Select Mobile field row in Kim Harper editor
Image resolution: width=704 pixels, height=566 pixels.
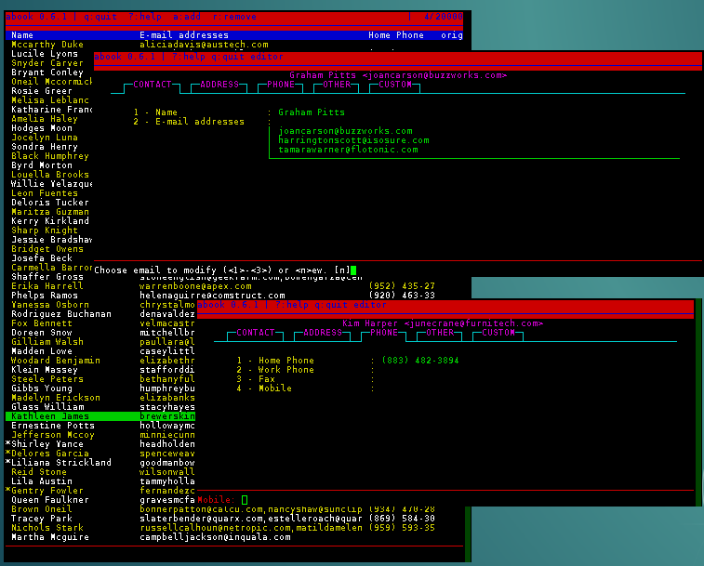click(x=264, y=388)
